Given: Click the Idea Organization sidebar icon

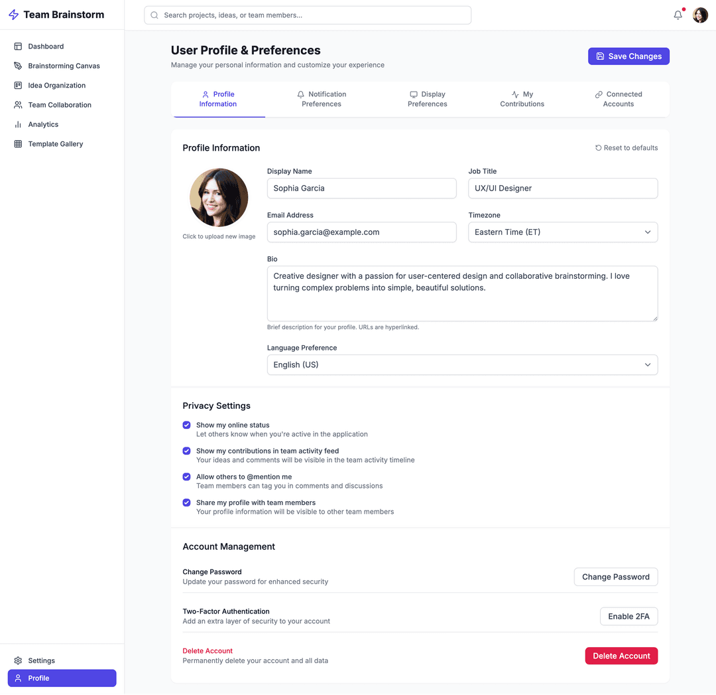Looking at the screenshot, I should [x=18, y=86].
